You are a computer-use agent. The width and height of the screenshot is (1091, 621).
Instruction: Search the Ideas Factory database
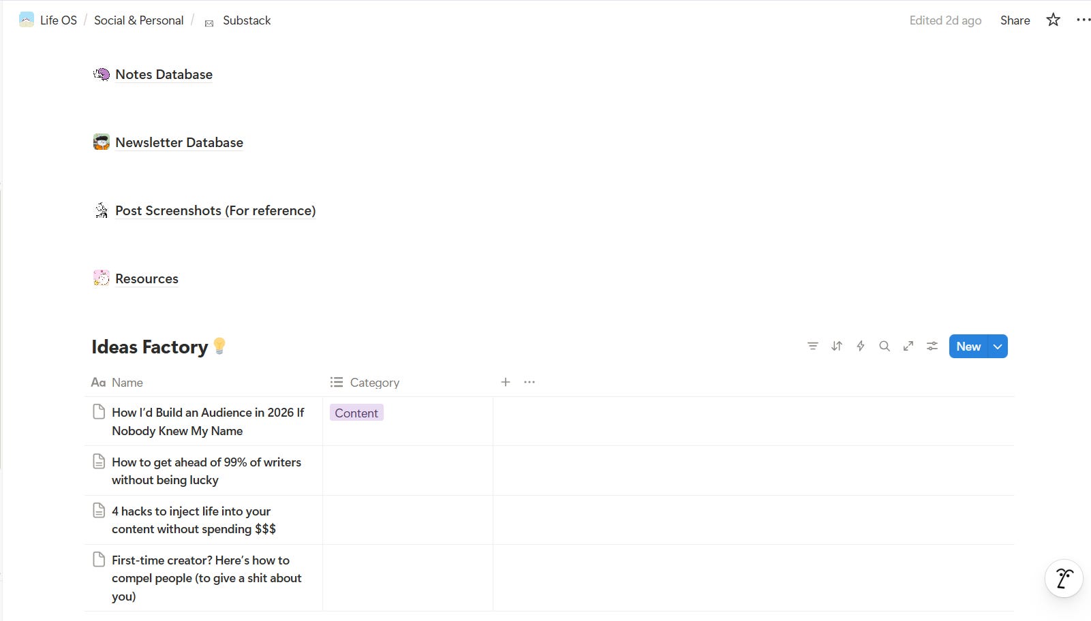click(x=885, y=346)
